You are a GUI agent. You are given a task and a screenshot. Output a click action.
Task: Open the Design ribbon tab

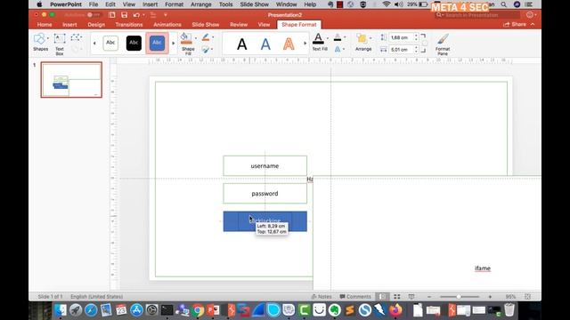(96, 25)
